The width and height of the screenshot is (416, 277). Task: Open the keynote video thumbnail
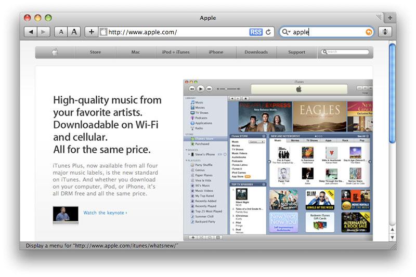(x=66, y=214)
